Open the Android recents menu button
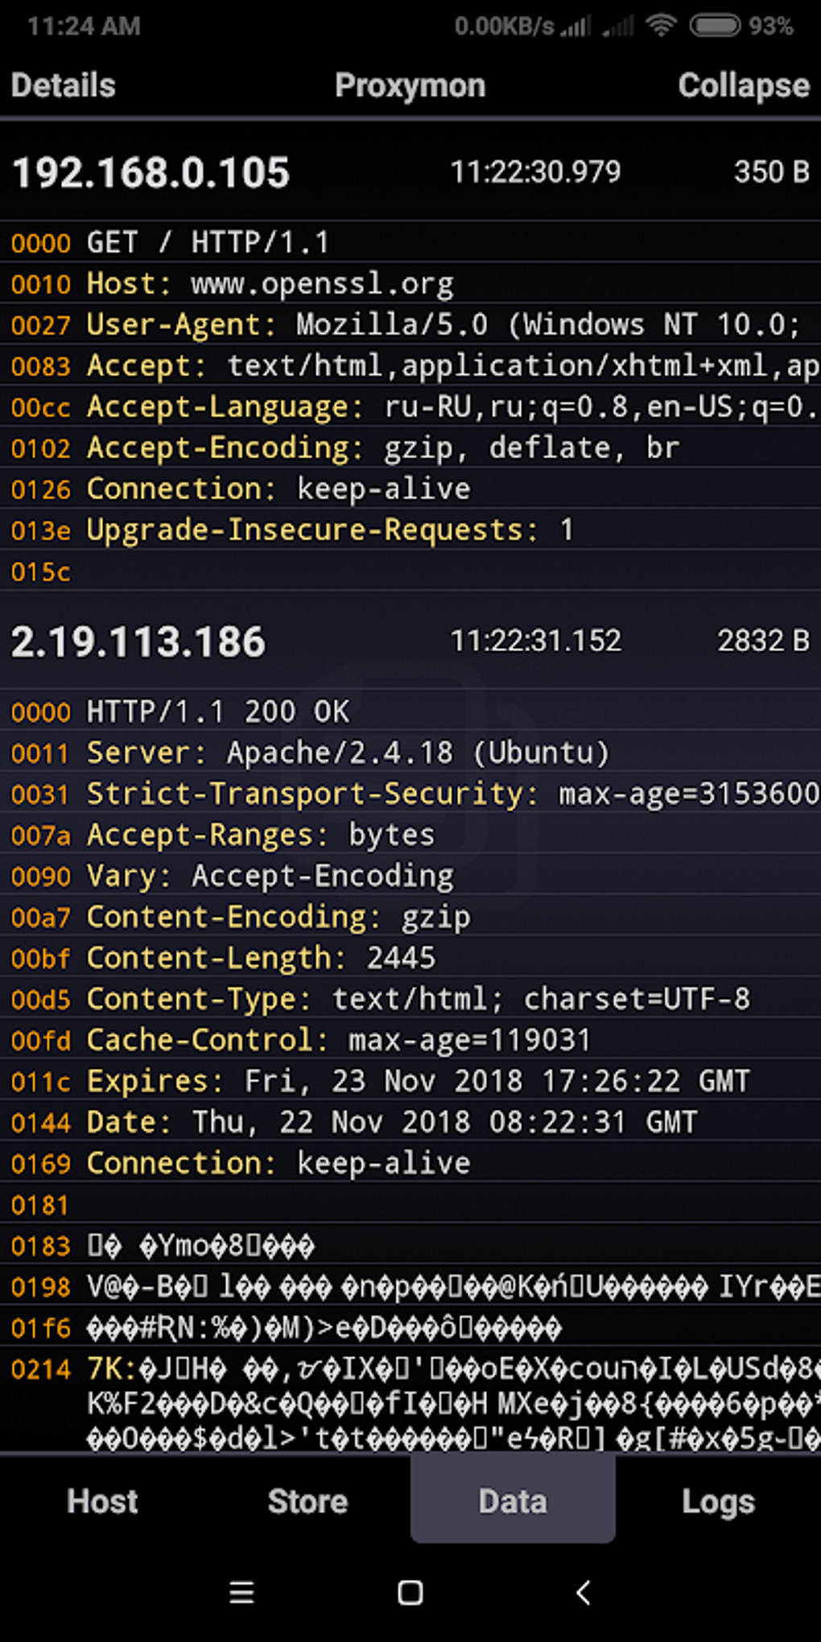 point(241,1592)
